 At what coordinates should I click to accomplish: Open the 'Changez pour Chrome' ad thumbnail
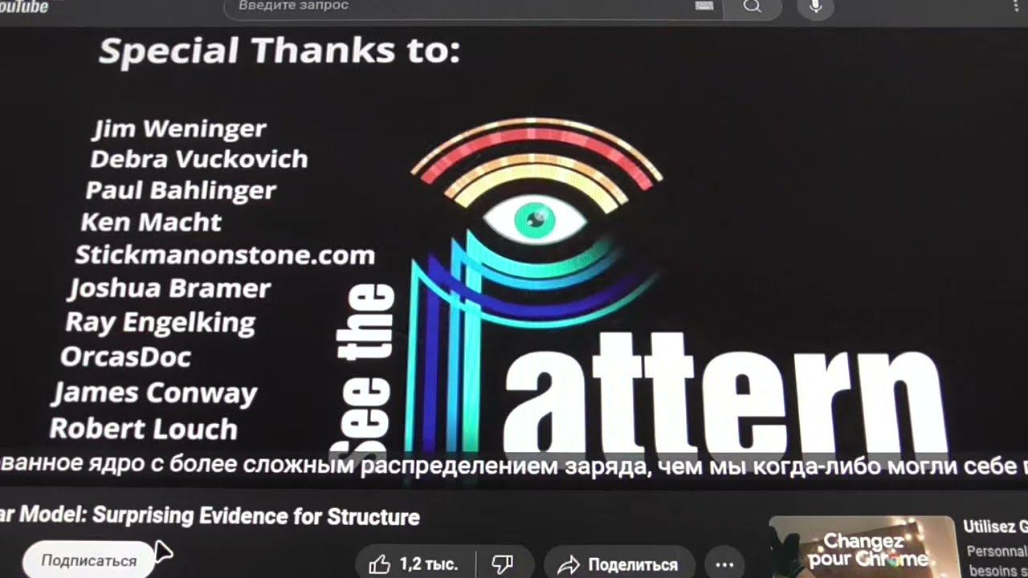pos(862,547)
